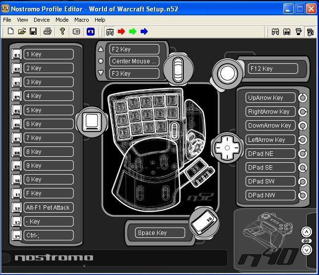Click the 1 Key assignment field
This screenshot has height=275, width=319.
49,54
